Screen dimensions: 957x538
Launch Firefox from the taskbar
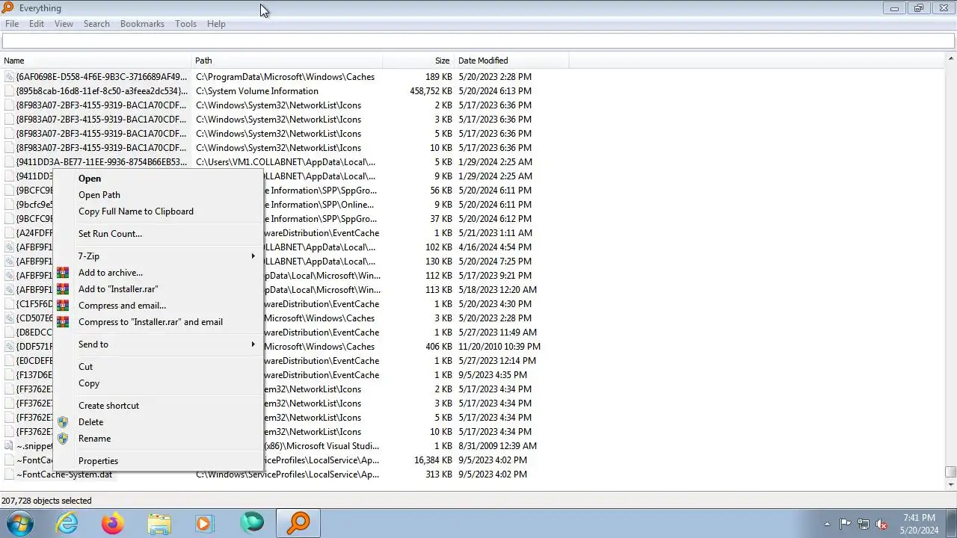113,523
